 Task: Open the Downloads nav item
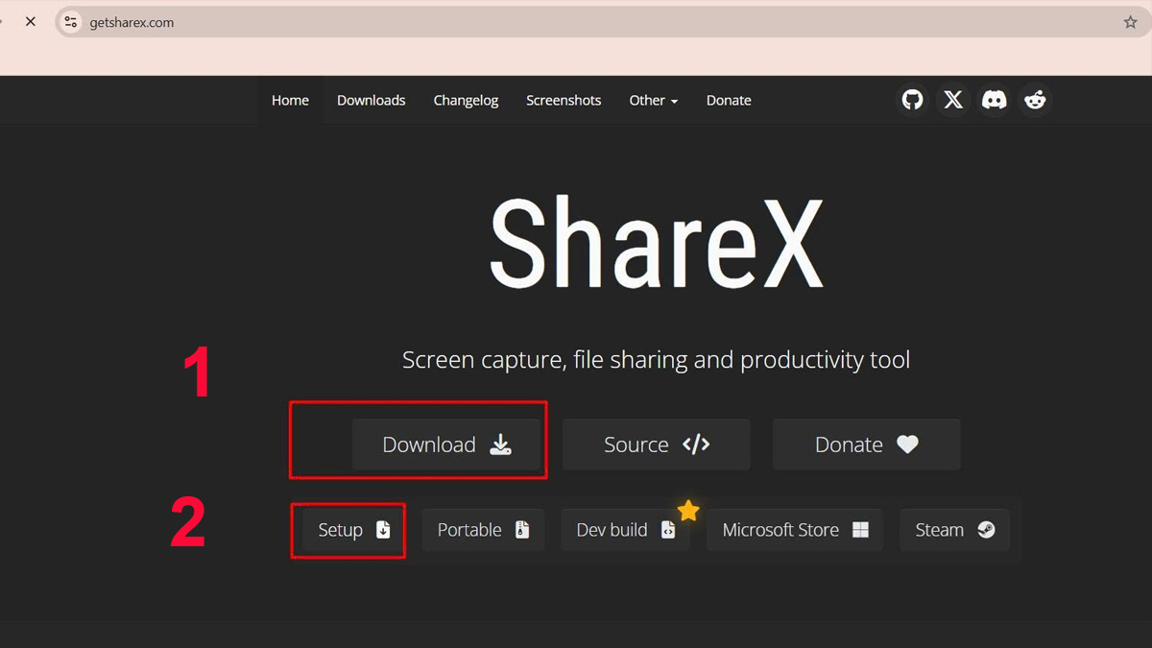coord(371,100)
